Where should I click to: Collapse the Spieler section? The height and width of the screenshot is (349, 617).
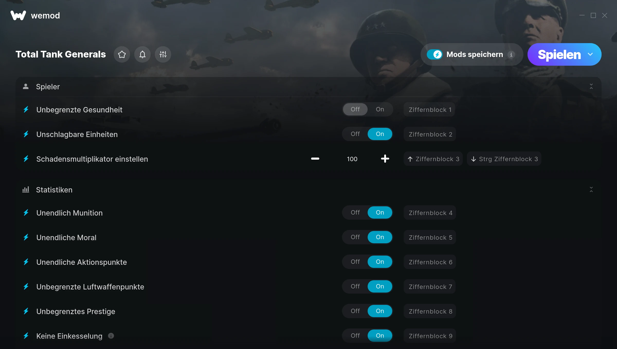point(591,86)
